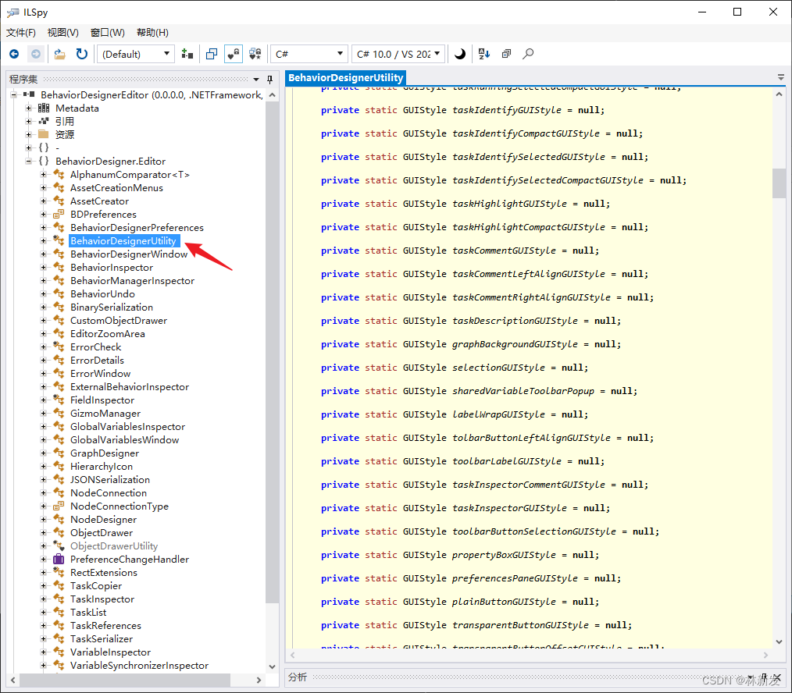Click the taskHighlightGUIStyle field name
Screen dimensions: 792x693
point(510,204)
